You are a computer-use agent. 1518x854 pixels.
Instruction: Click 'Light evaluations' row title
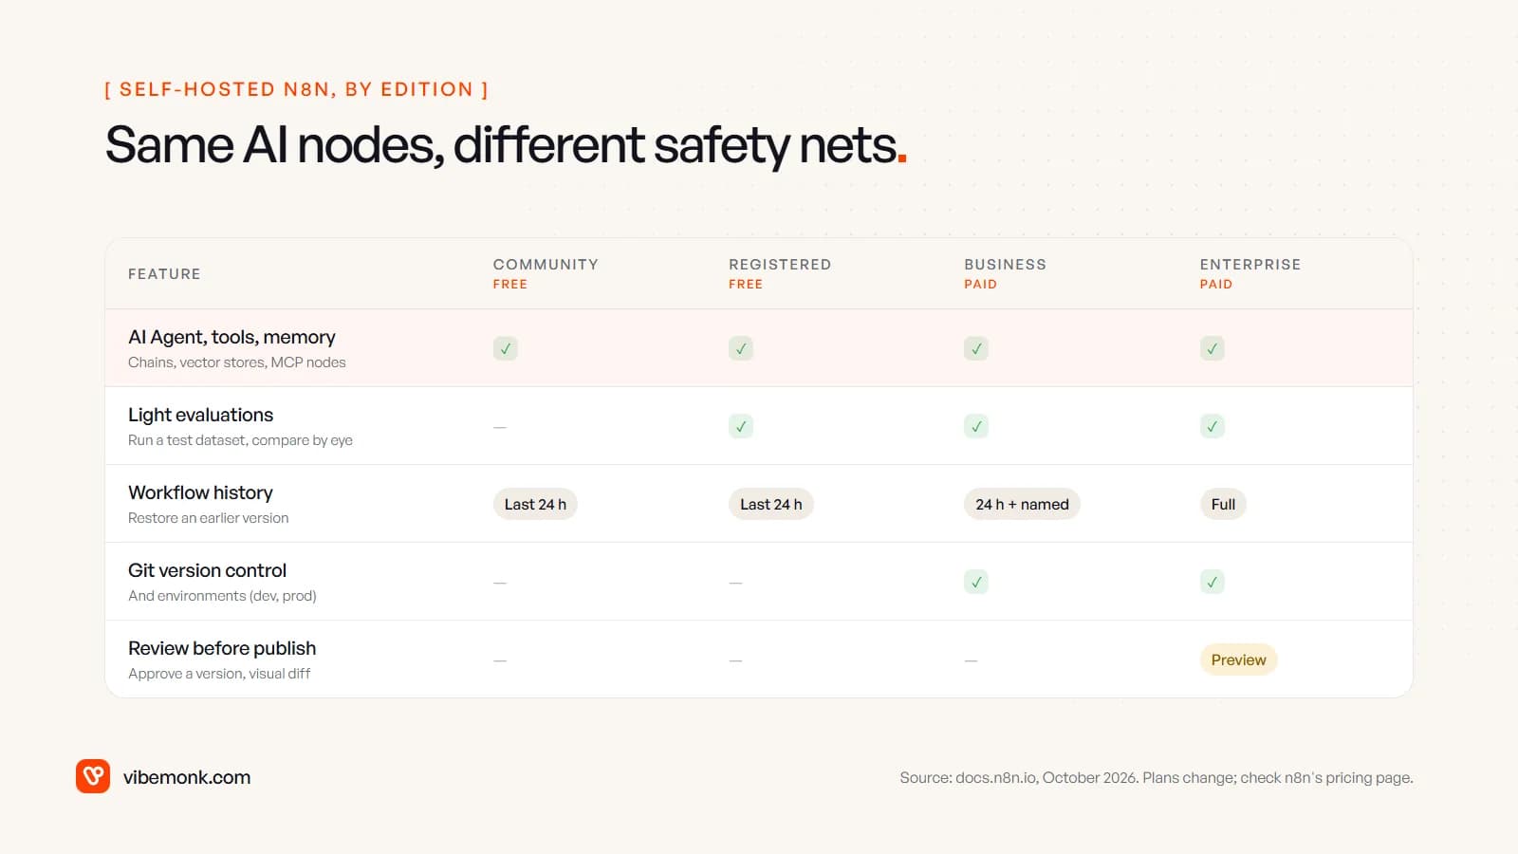coord(200,415)
